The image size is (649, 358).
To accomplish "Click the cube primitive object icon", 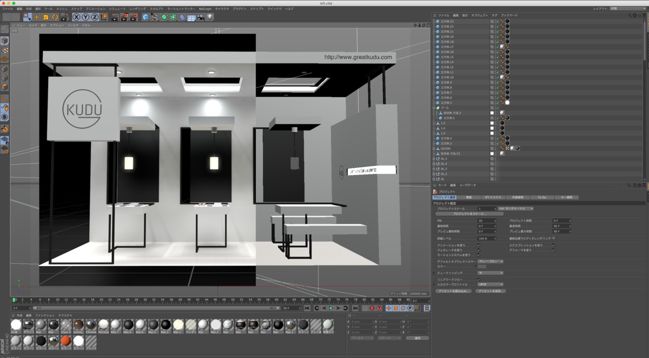I will [x=145, y=17].
